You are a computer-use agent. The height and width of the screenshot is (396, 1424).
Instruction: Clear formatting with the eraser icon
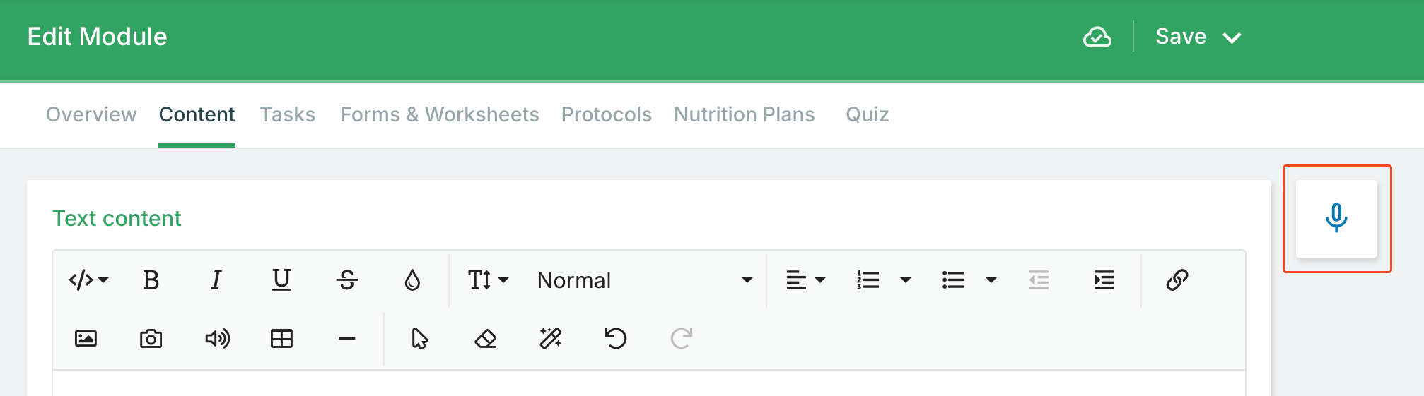click(485, 339)
